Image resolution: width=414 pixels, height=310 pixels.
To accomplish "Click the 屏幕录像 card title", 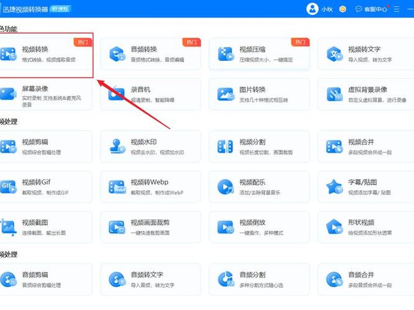I will coord(35,89).
